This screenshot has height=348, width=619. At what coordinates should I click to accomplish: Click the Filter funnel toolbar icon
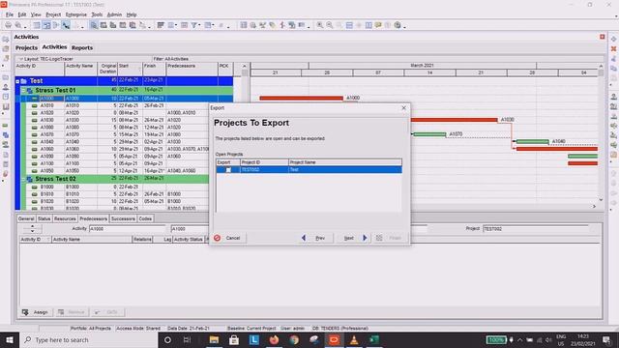point(193,25)
